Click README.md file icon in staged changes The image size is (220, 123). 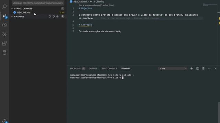[x=14, y=12]
